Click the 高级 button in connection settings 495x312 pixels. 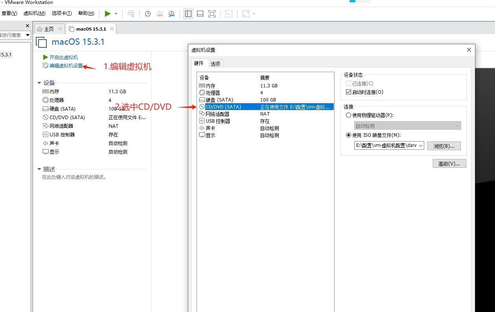449,163
